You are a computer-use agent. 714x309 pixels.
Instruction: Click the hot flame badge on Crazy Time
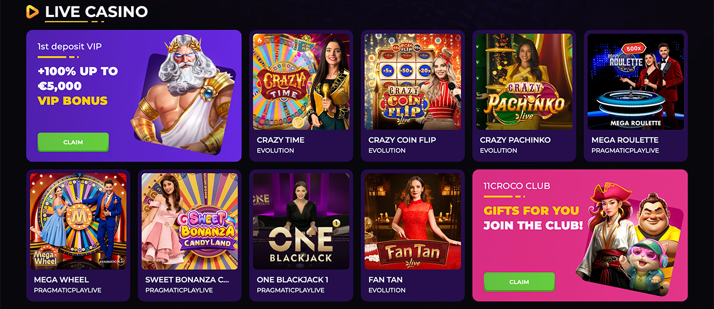point(259,39)
